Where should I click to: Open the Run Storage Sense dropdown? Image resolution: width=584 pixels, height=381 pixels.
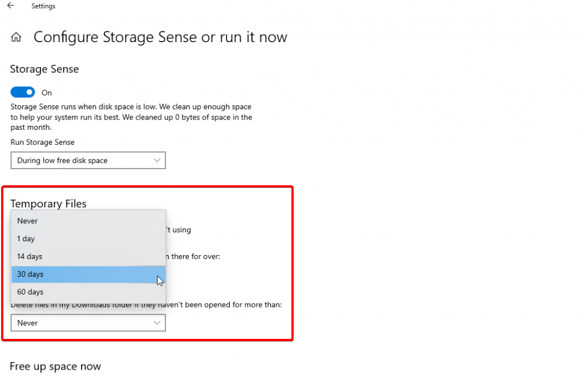point(88,161)
